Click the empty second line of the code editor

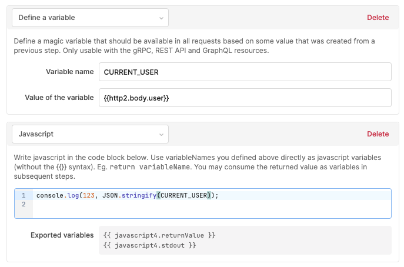pyautogui.click(x=212, y=205)
